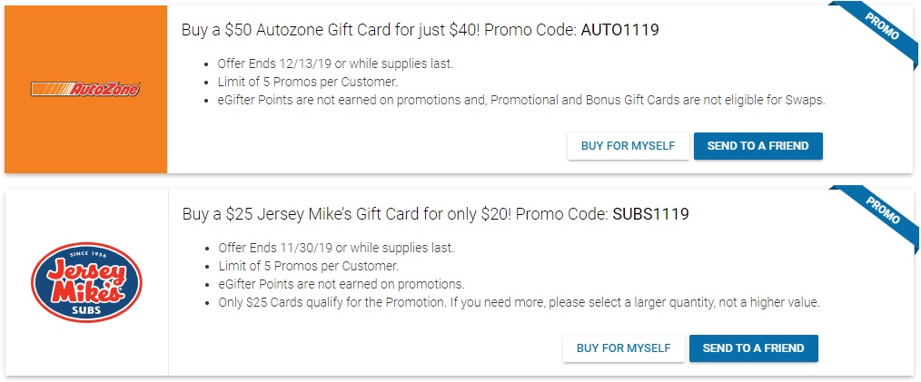Select the AUTO1119 promo code text
The image size is (921, 382).
[619, 30]
